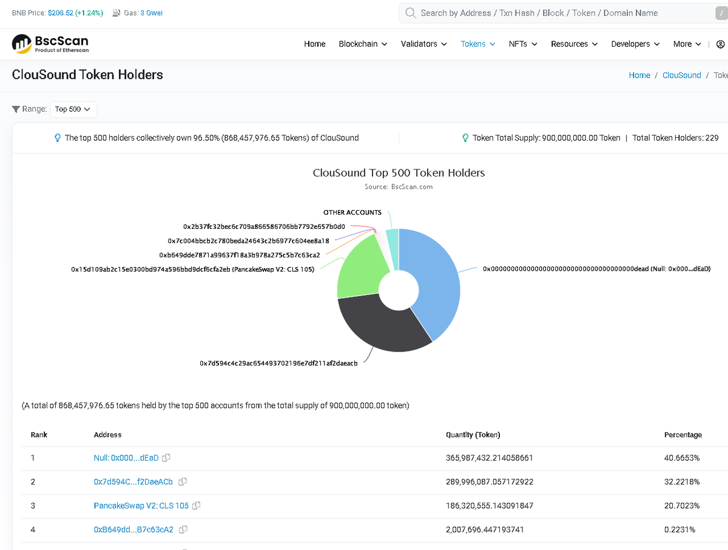The image size is (728, 550).
Task: Expand the More menu
Action: tap(687, 44)
